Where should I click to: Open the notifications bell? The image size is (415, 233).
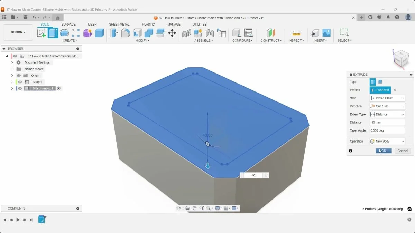click(388, 17)
